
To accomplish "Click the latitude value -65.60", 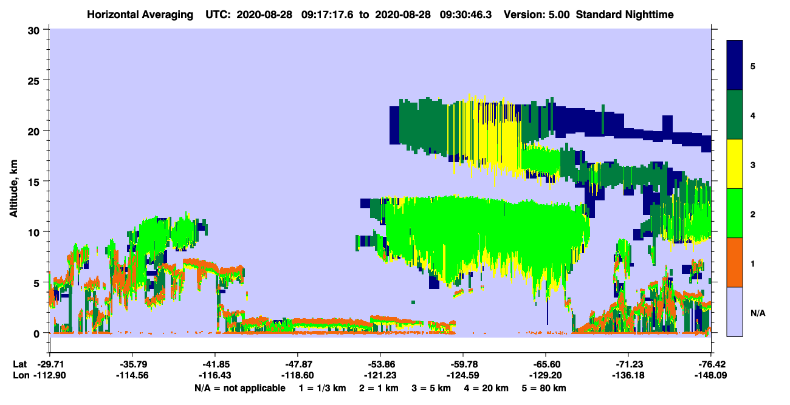I will (546, 364).
